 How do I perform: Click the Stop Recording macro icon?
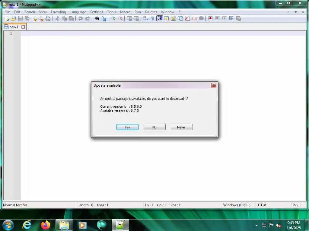coord(217,18)
